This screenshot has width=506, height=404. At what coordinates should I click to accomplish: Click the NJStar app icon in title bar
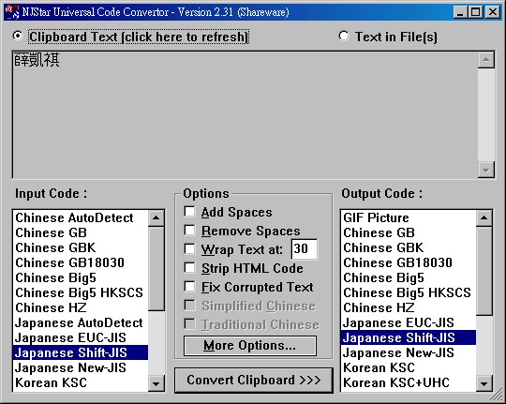click(x=12, y=12)
